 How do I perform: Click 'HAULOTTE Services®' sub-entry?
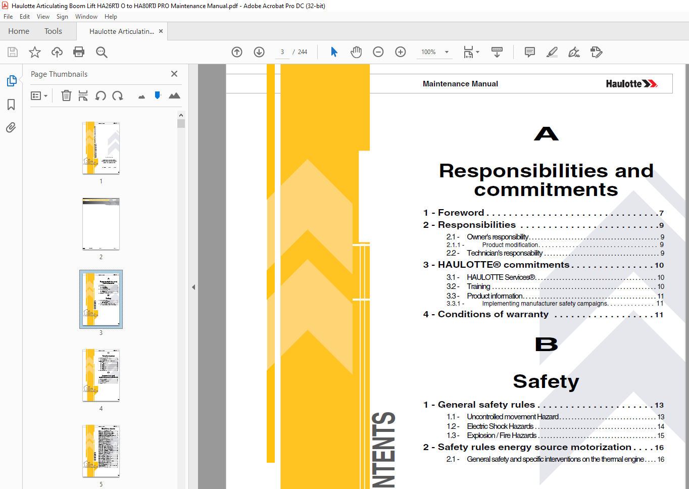tap(555, 277)
